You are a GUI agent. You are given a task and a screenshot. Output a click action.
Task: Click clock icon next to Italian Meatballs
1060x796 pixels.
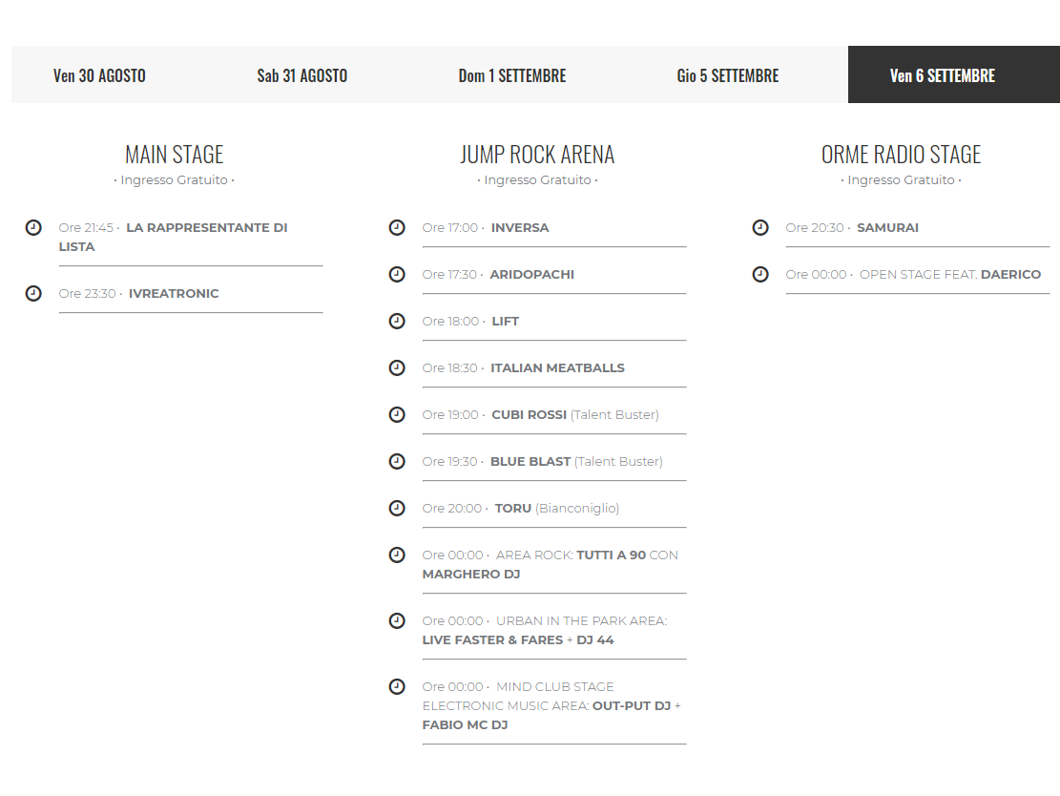tap(397, 367)
